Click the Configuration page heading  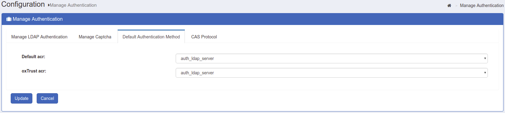[23, 4]
